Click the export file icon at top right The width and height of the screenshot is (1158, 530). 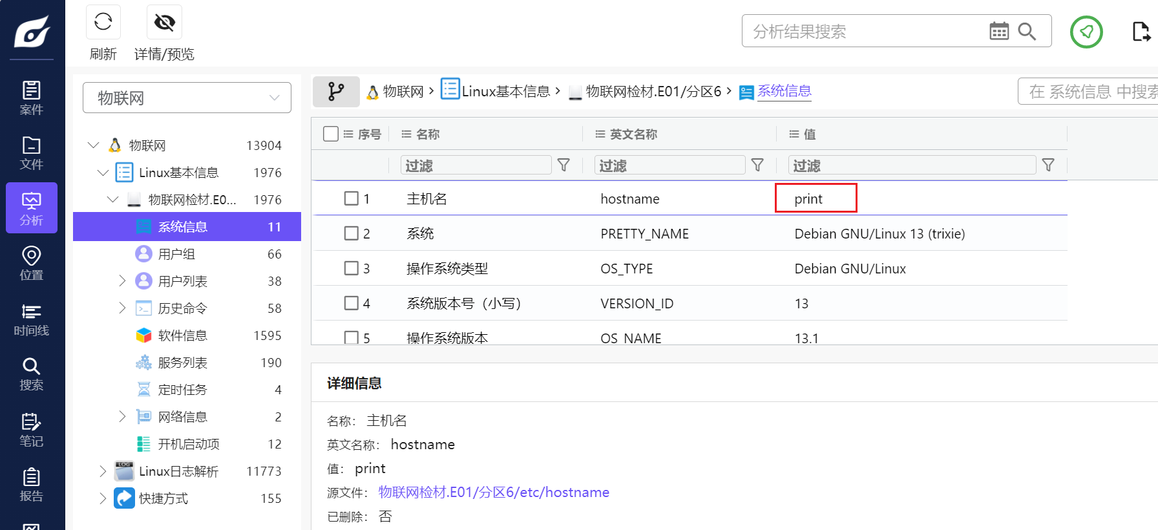click(x=1141, y=32)
